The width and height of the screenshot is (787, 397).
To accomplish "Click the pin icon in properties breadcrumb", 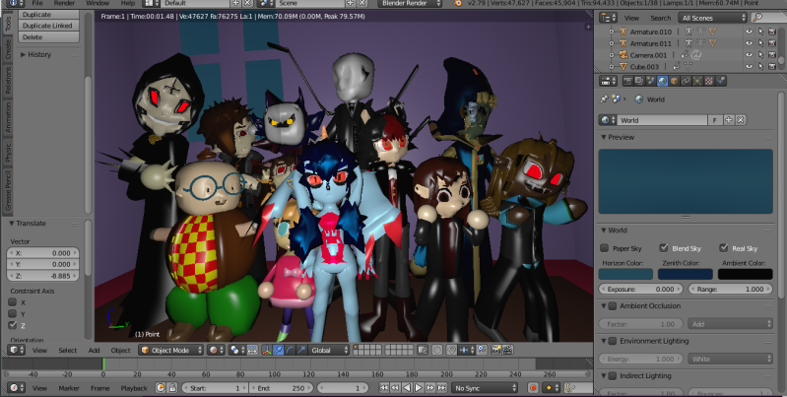I will click(x=605, y=99).
